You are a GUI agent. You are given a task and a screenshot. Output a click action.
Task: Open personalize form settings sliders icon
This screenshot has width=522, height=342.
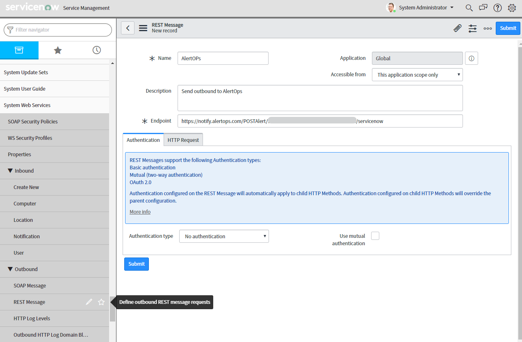472,28
